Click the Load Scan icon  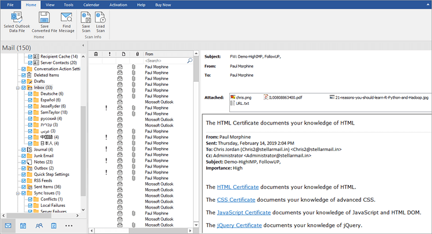pos(100,17)
